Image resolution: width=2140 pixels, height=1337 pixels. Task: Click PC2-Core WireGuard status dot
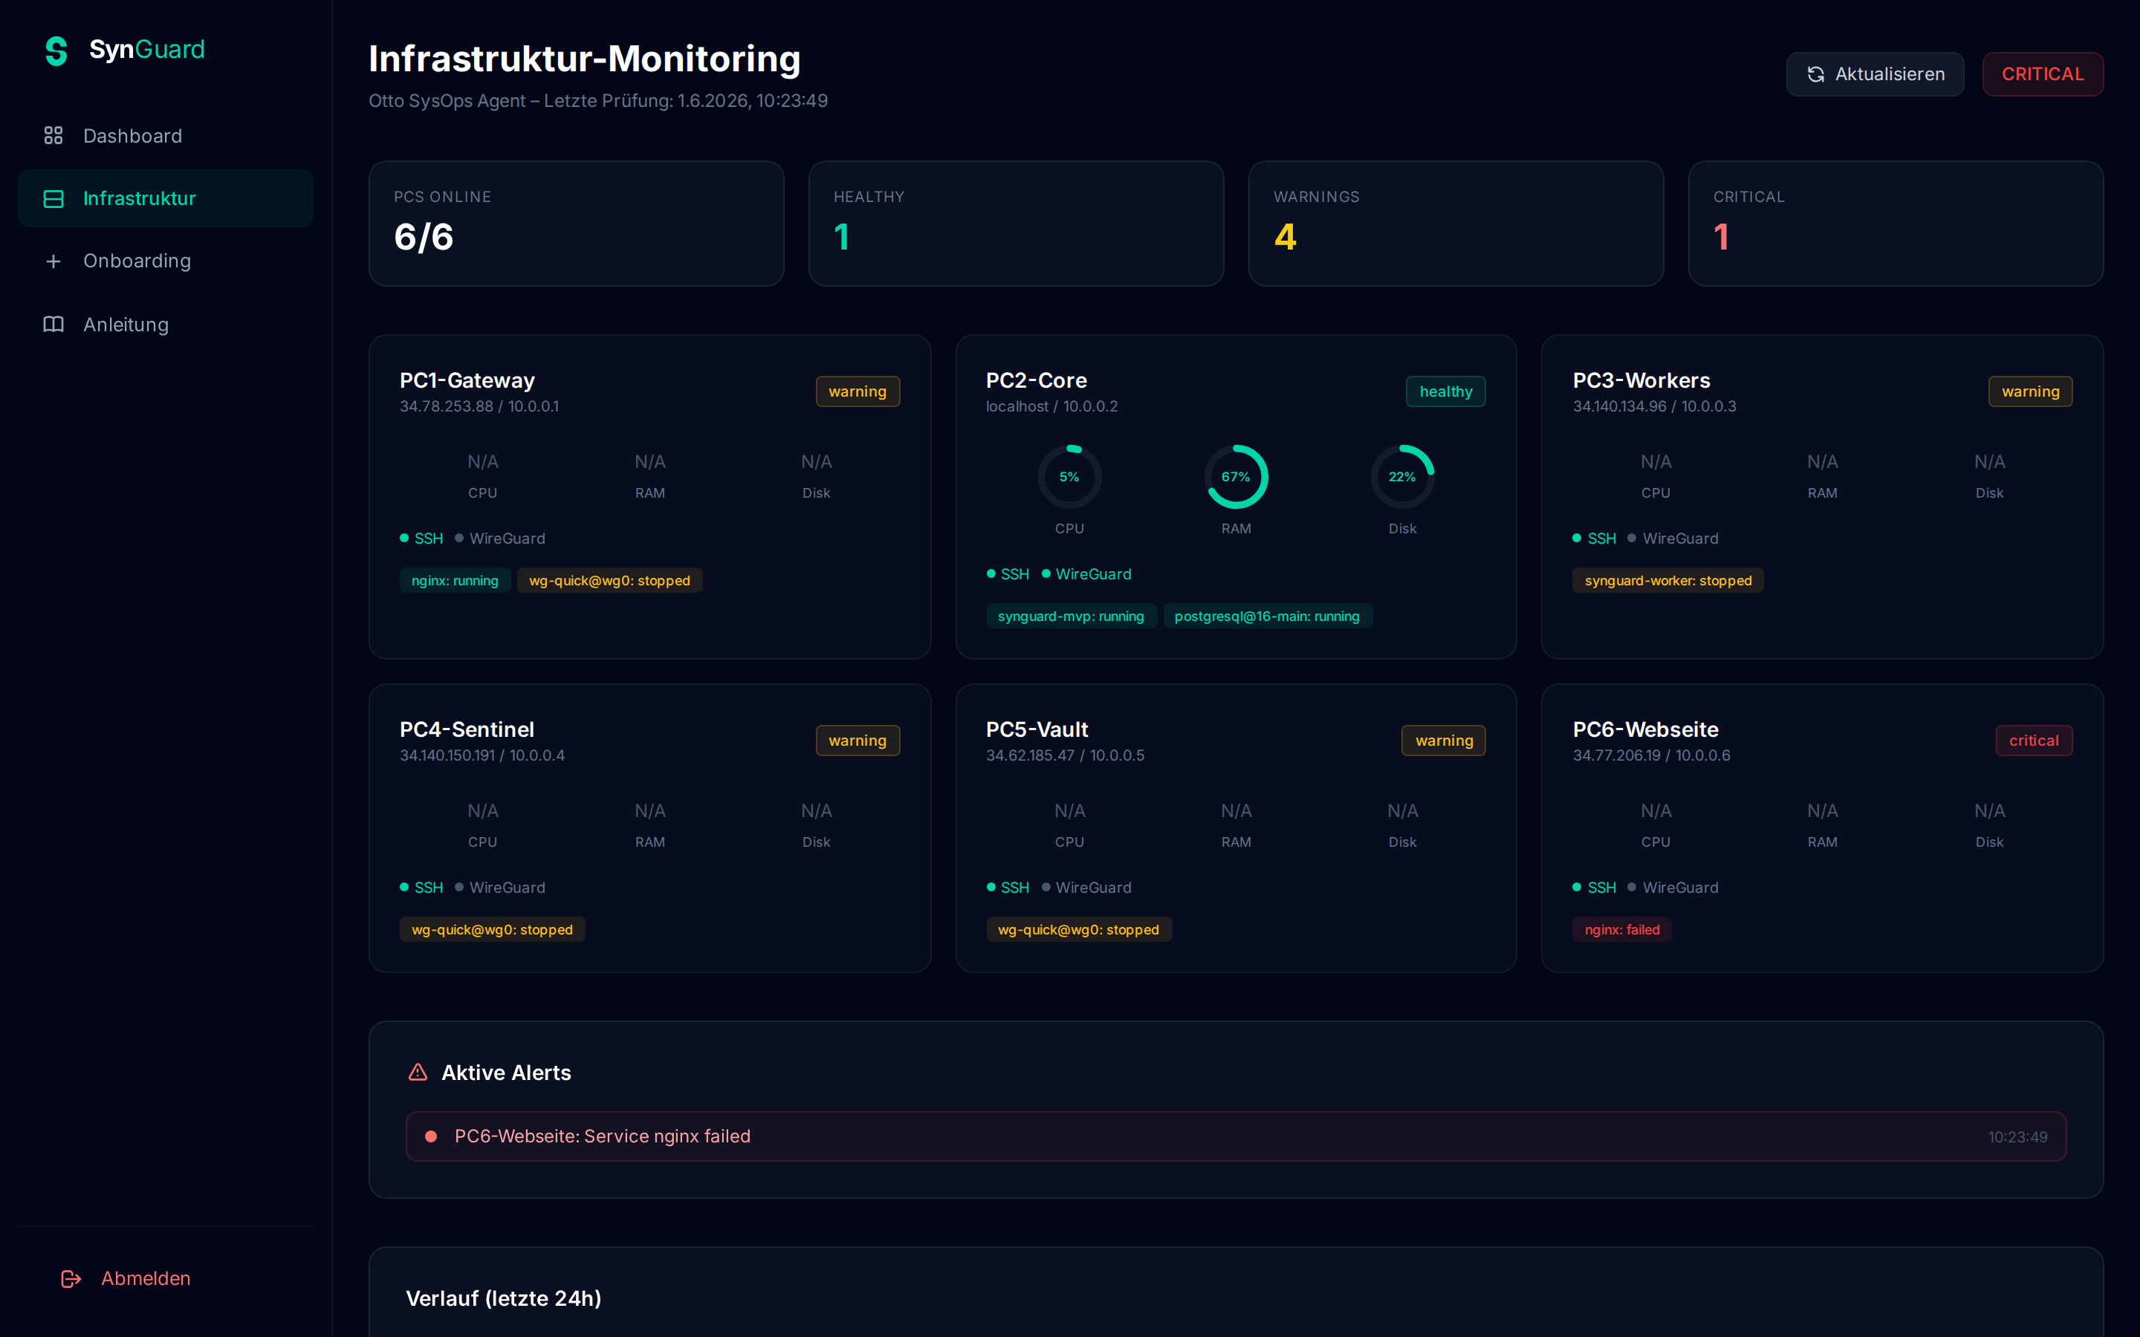click(1045, 574)
